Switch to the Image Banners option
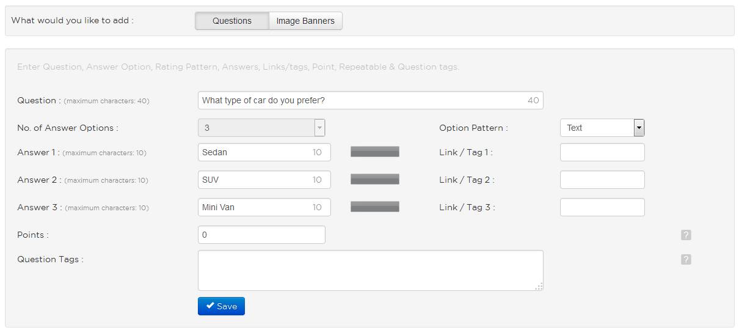The image size is (739, 330). tap(305, 21)
